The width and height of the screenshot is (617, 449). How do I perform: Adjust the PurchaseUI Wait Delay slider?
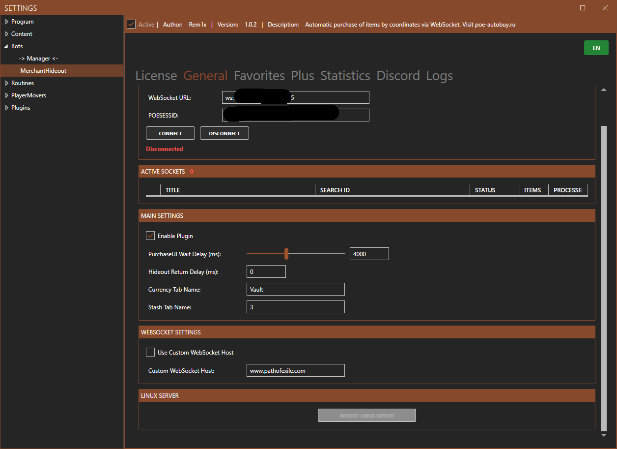click(286, 253)
